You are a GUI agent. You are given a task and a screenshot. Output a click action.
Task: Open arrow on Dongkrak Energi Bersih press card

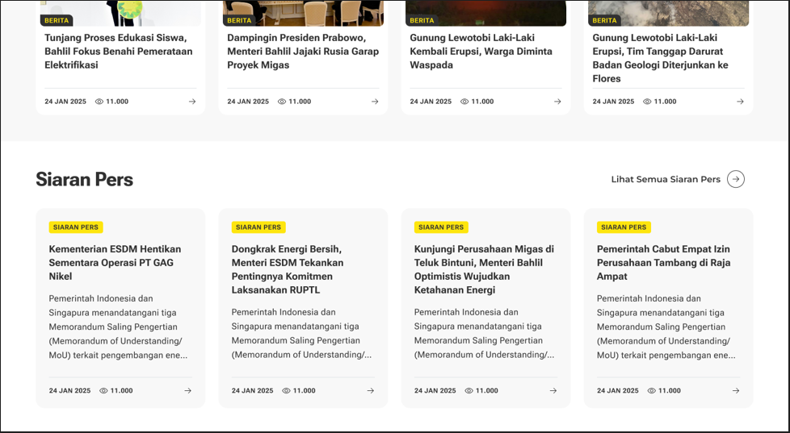pyautogui.click(x=370, y=391)
